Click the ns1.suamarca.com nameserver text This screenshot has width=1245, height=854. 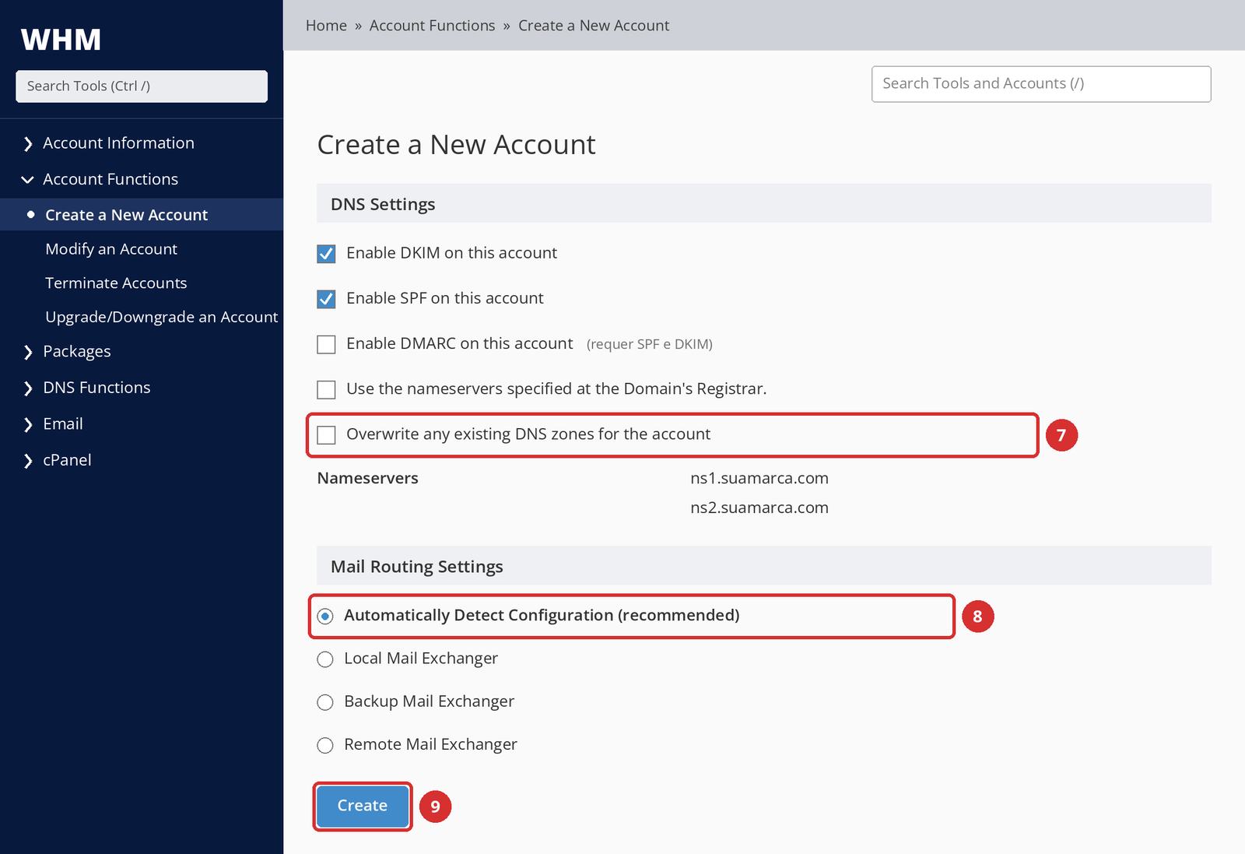(759, 478)
